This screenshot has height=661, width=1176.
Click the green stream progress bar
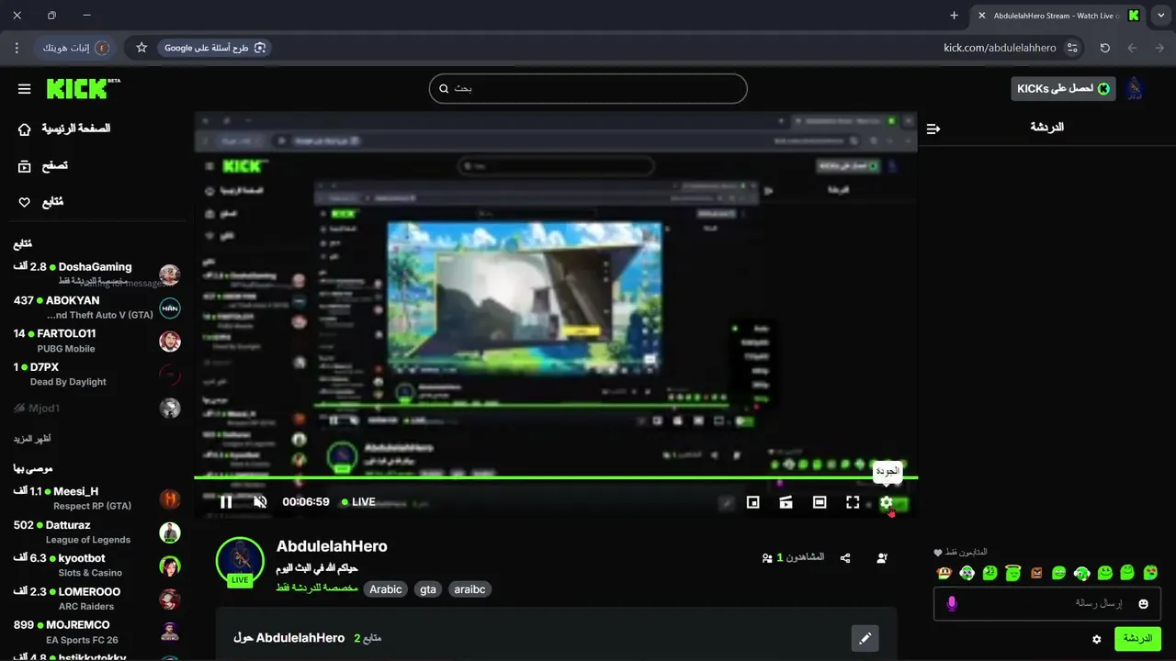(x=556, y=477)
